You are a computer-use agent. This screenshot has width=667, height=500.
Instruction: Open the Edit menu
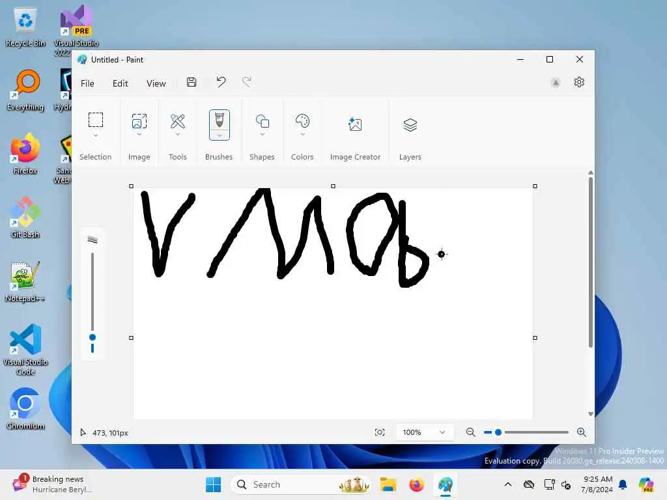pos(120,83)
